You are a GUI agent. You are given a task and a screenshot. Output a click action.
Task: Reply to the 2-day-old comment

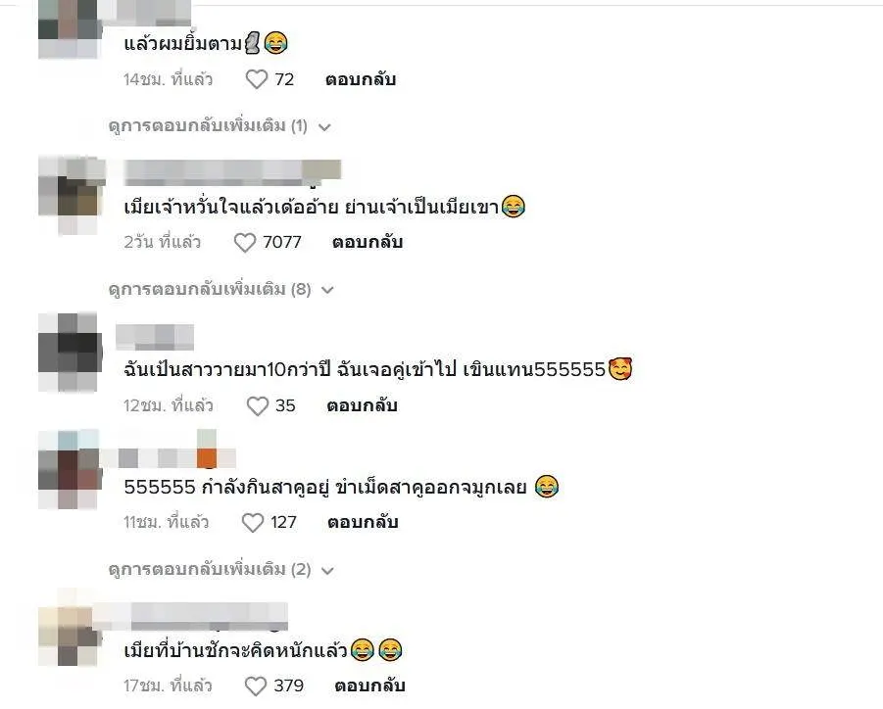pyautogui.click(x=368, y=243)
